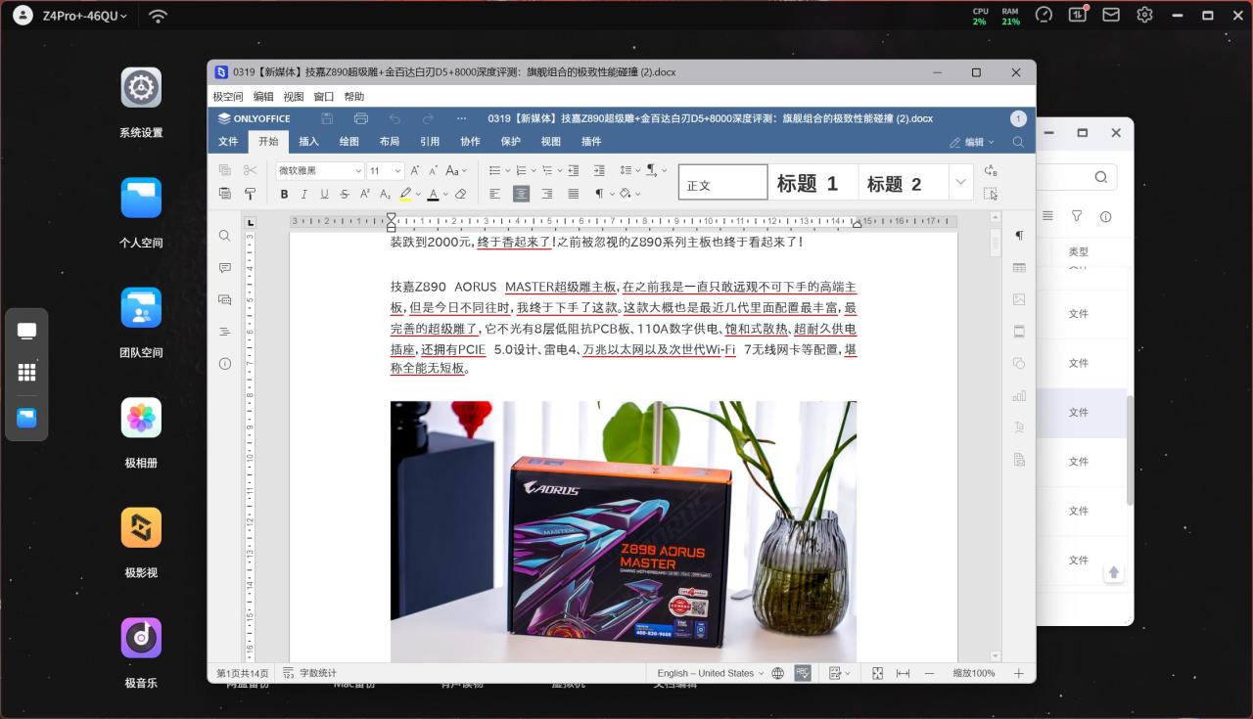Open 字数统计 word count in status bar
The width and height of the screenshot is (1253, 719).
[309, 673]
